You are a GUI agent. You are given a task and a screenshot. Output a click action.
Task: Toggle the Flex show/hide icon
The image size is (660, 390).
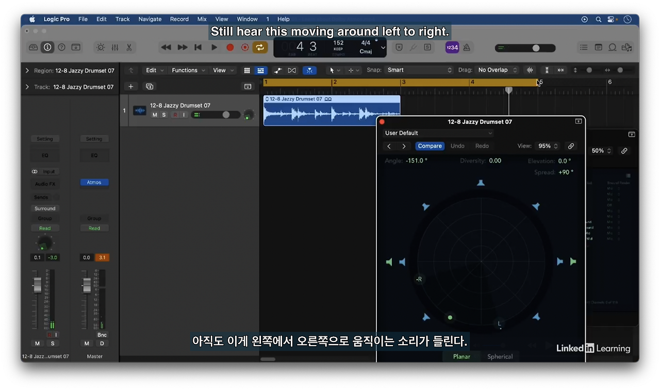tap(292, 70)
